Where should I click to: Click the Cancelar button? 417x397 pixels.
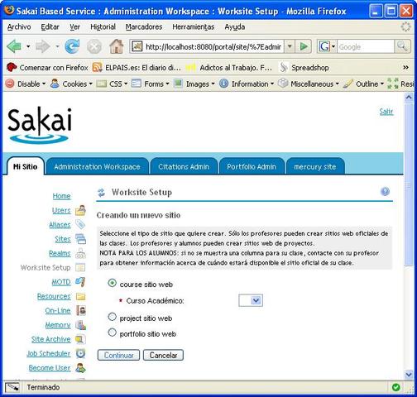[x=163, y=355]
